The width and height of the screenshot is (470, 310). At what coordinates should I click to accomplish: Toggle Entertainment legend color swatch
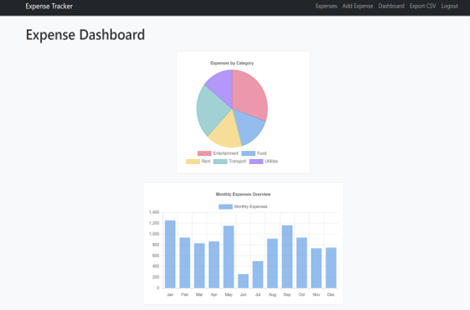[x=205, y=153]
